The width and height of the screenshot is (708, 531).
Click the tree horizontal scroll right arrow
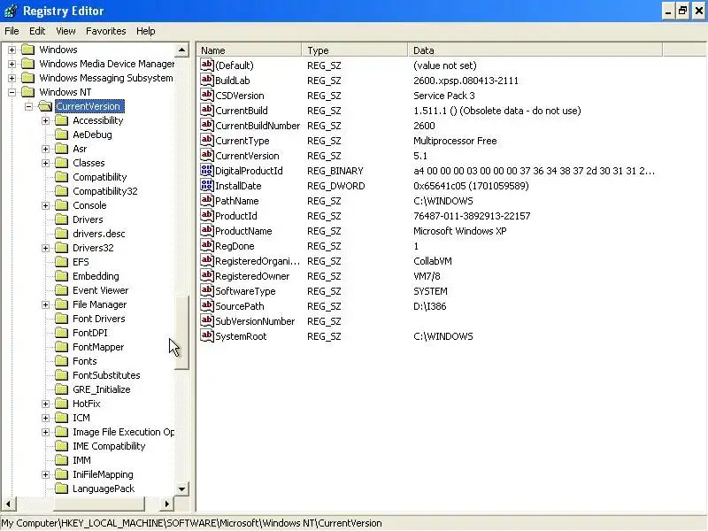[166, 504]
